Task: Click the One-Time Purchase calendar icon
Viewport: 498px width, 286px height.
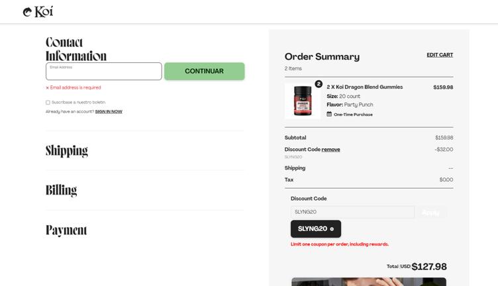Action: (329, 114)
